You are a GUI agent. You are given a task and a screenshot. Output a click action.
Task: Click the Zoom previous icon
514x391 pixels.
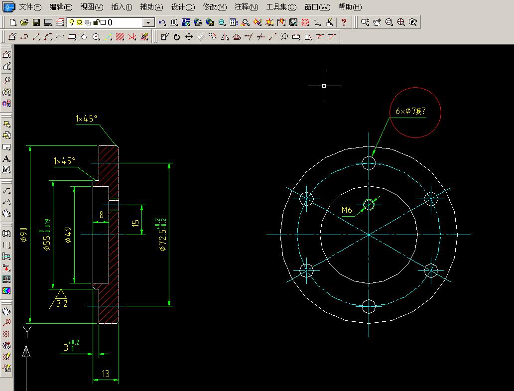coord(413,22)
